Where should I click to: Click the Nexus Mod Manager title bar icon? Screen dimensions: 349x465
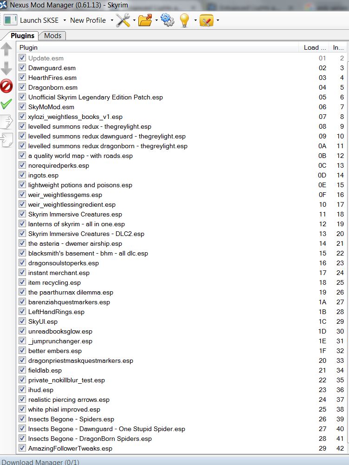coord(4,5)
